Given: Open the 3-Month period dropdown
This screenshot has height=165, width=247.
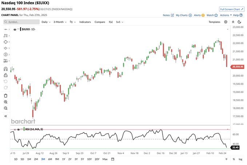Looking at the screenshot, I should tap(60, 22).
